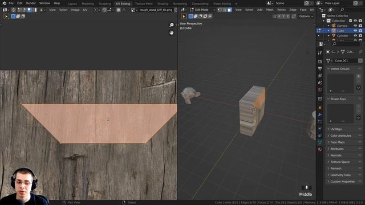Screen dimensions: 365x205
Task: Toggle Y mirror axis button
Action: (283, 17)
